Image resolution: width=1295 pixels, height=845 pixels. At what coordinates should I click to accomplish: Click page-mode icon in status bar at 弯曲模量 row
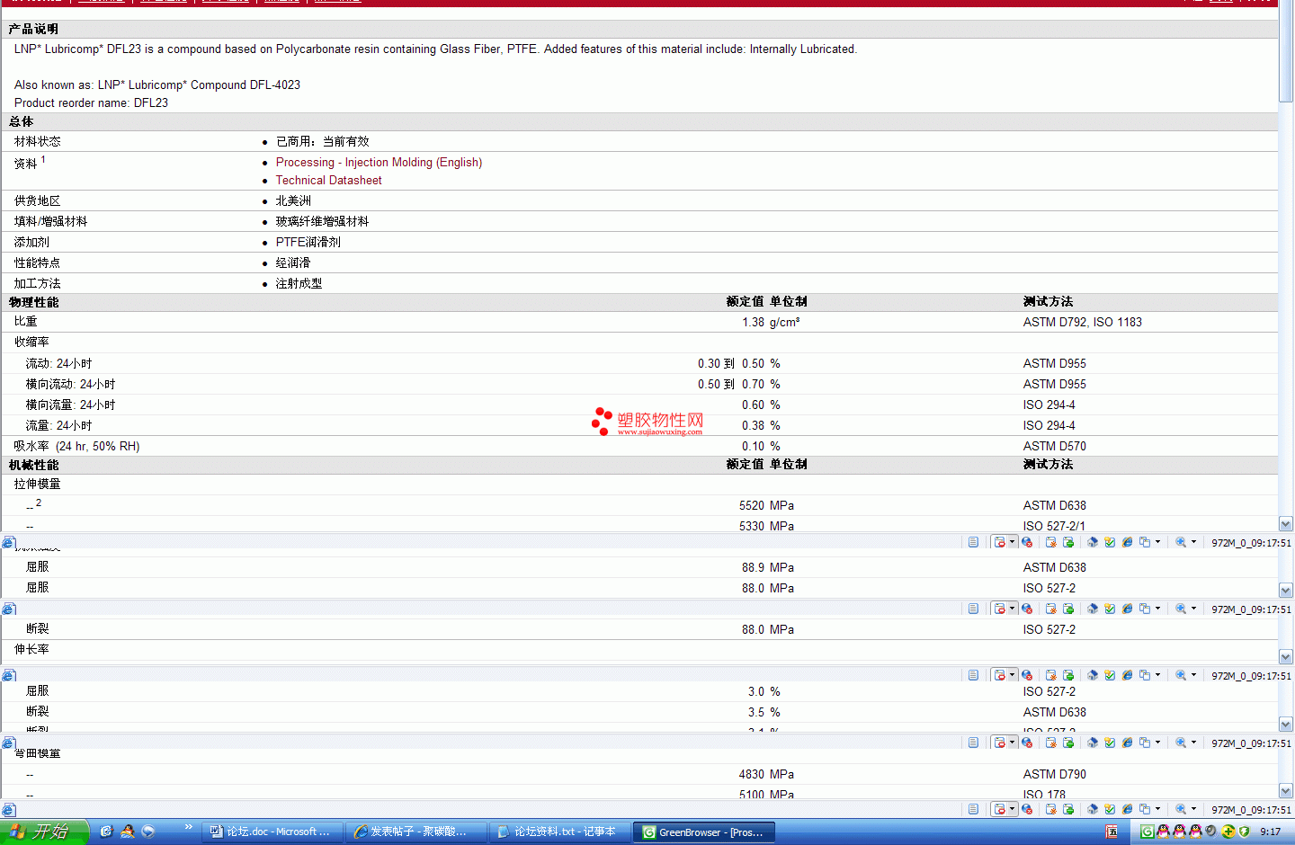click(973, 743)
